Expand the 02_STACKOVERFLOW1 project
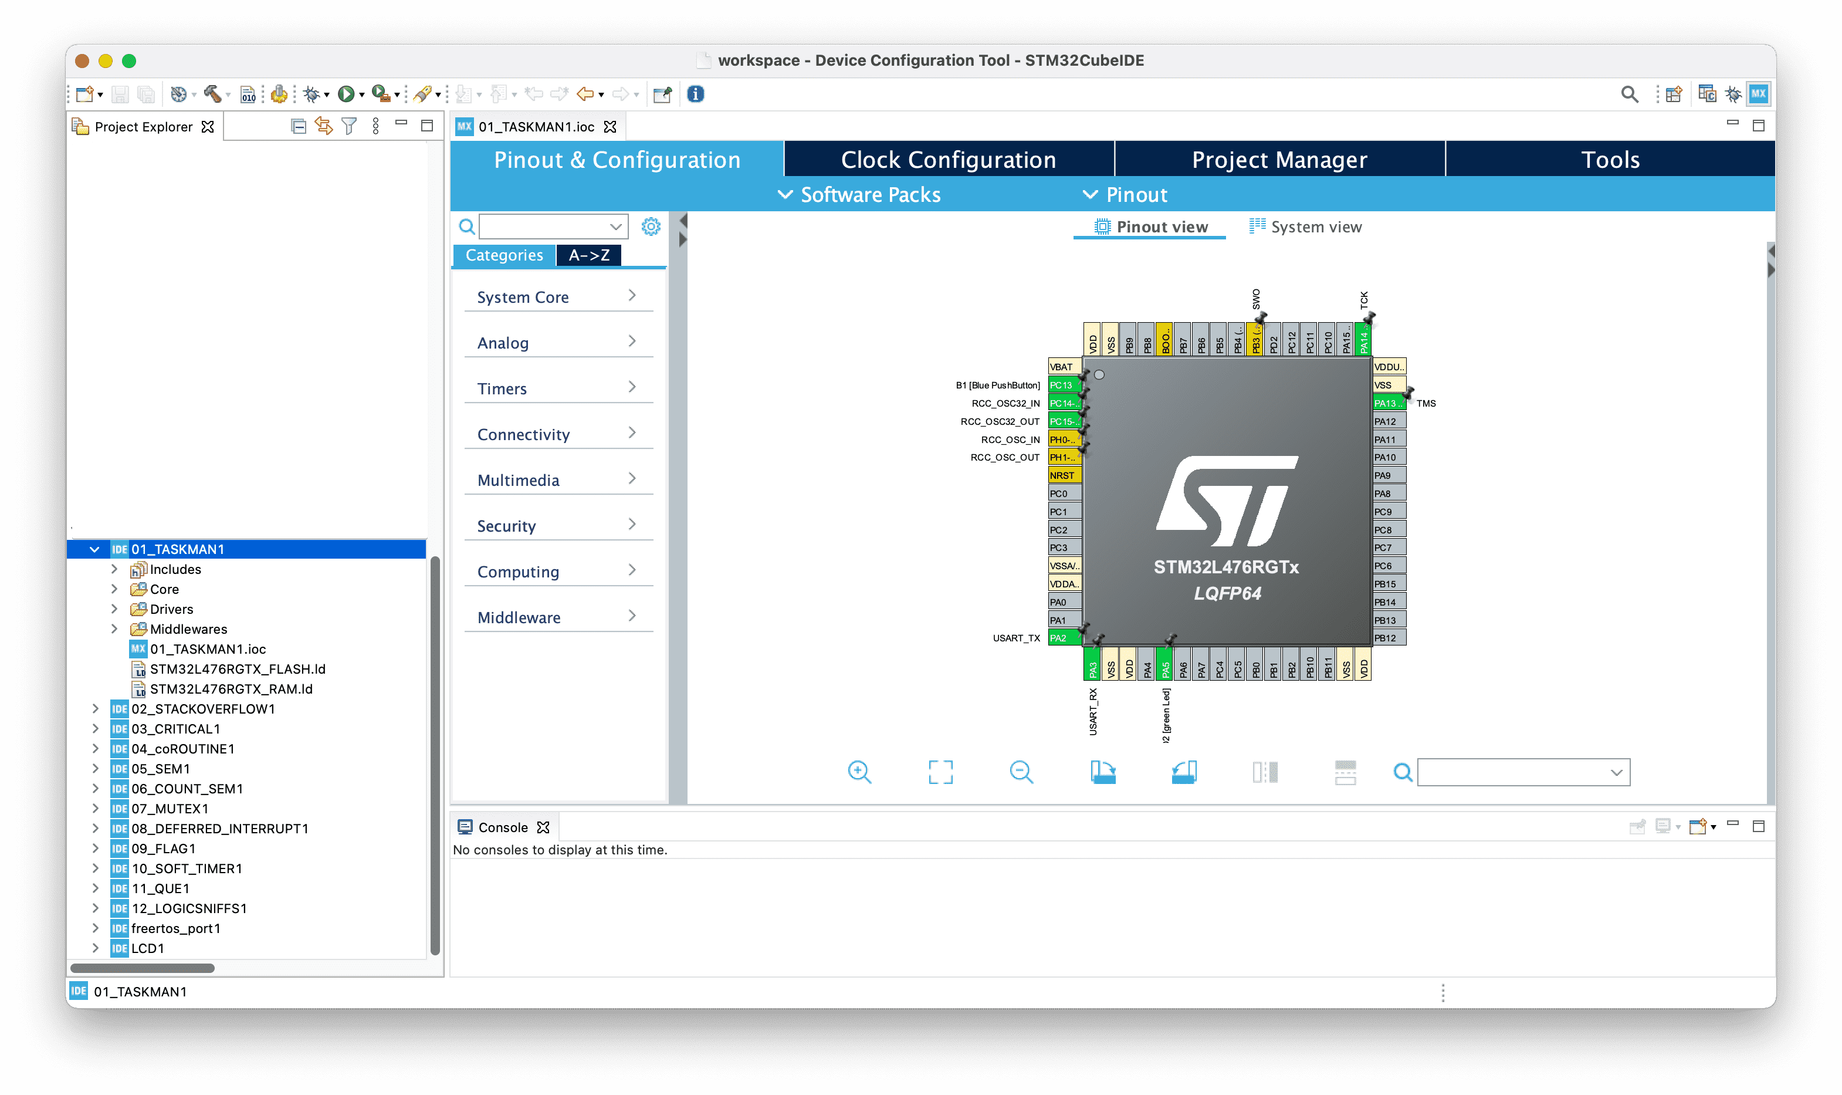This screenshot has height=1095, width=1842. (95, 708)
